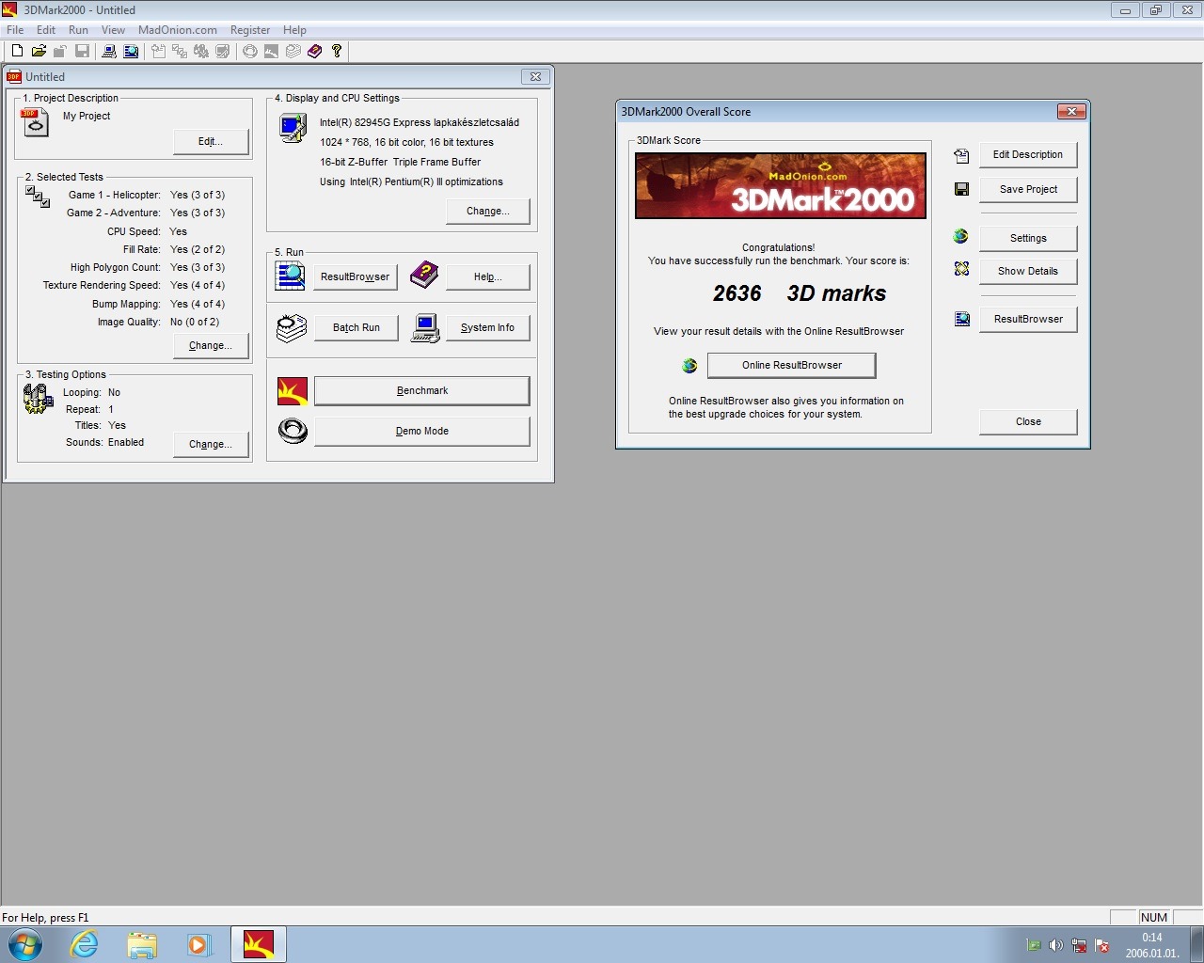Click the ResultBrowser icon in the score dialog

962,319
